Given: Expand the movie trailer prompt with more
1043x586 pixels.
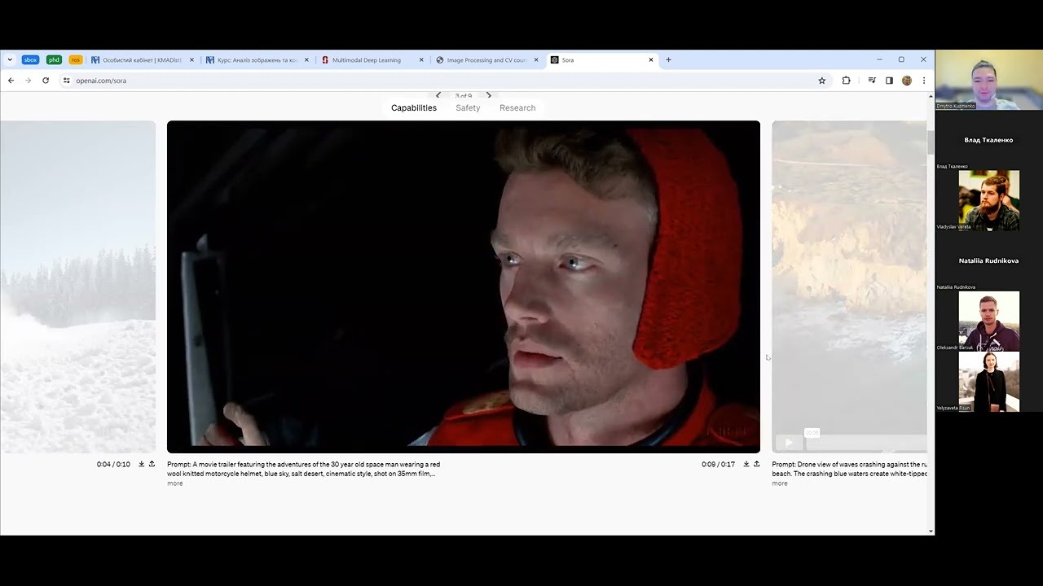Looking at the screenshot, I should coord(175,483).
